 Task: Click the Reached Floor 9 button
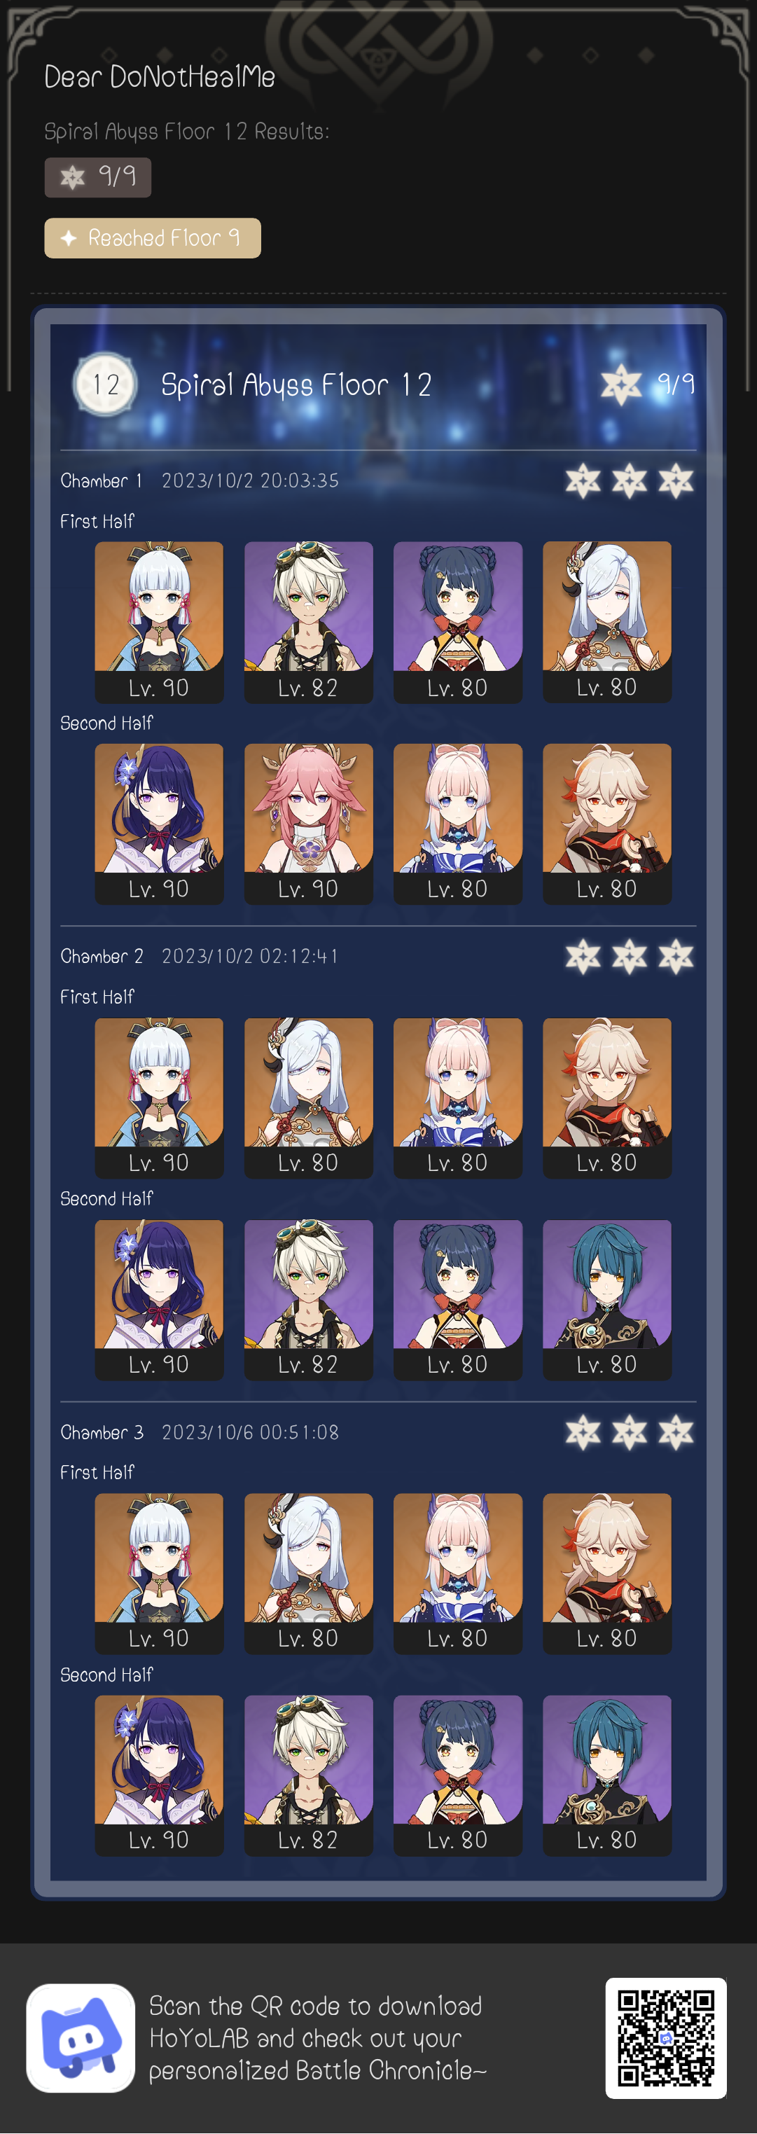point(153,237)
